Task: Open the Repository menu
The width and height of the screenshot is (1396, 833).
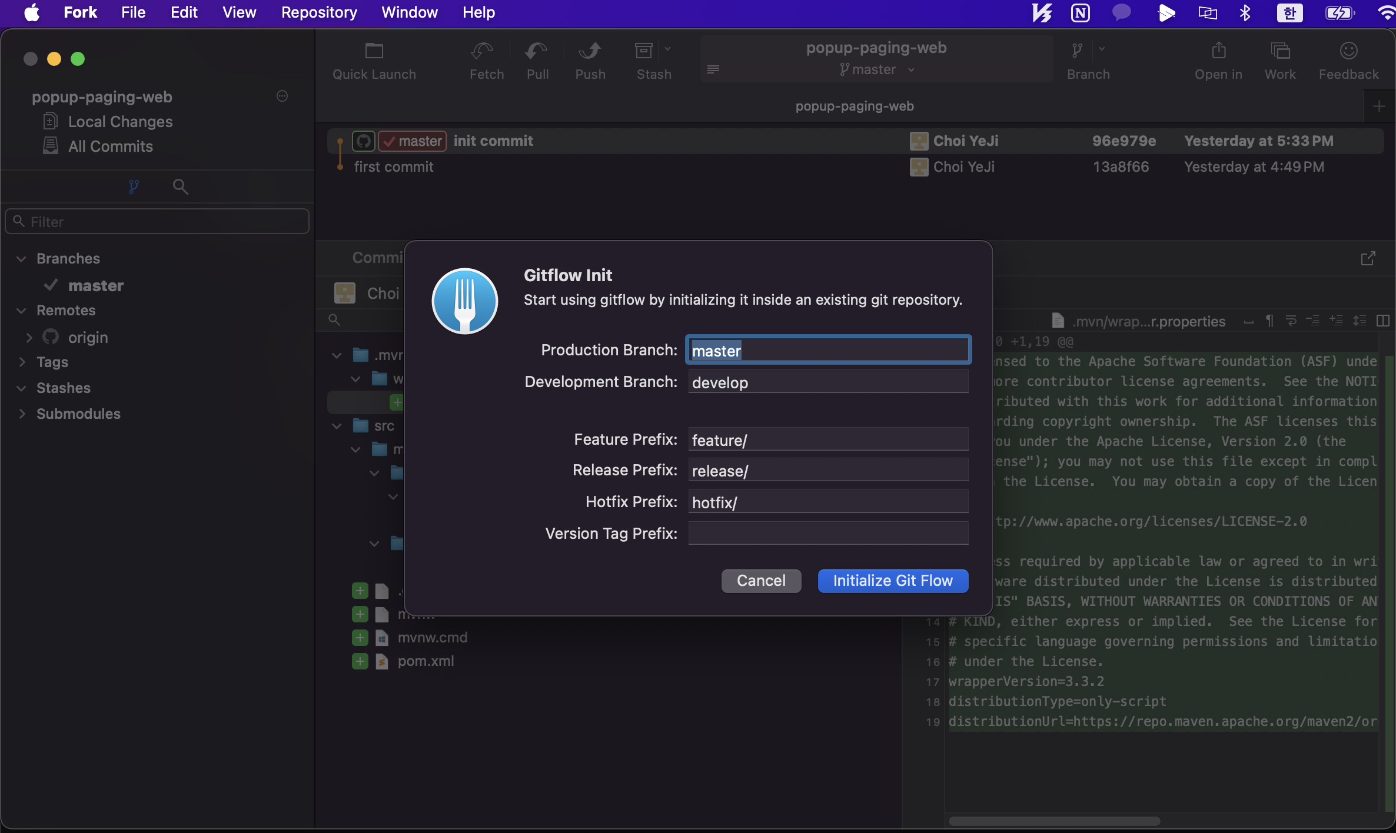Action: [319, 12]
